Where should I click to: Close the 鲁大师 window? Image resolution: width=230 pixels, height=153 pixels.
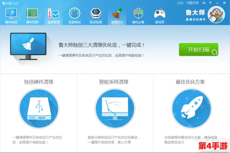pos(224,3)
